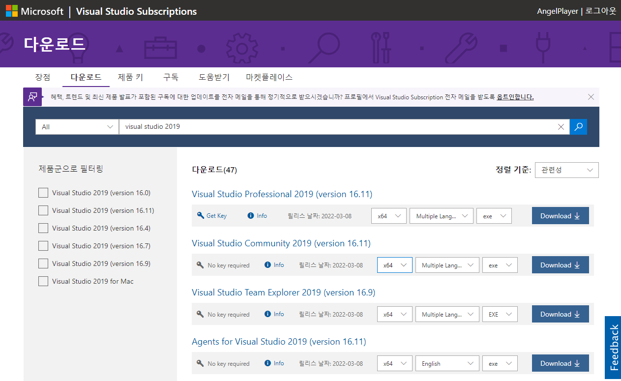Screen dimensions: 621x381
Task: Click the 옵트인합니다 opt-in link
Action: [515, 97]
